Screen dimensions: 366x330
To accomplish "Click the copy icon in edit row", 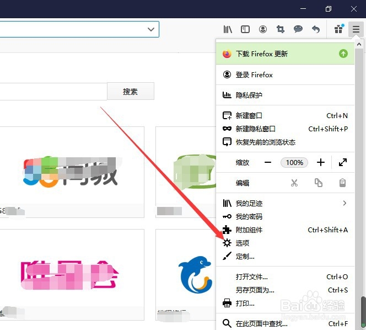I will [x=319, y=183].
